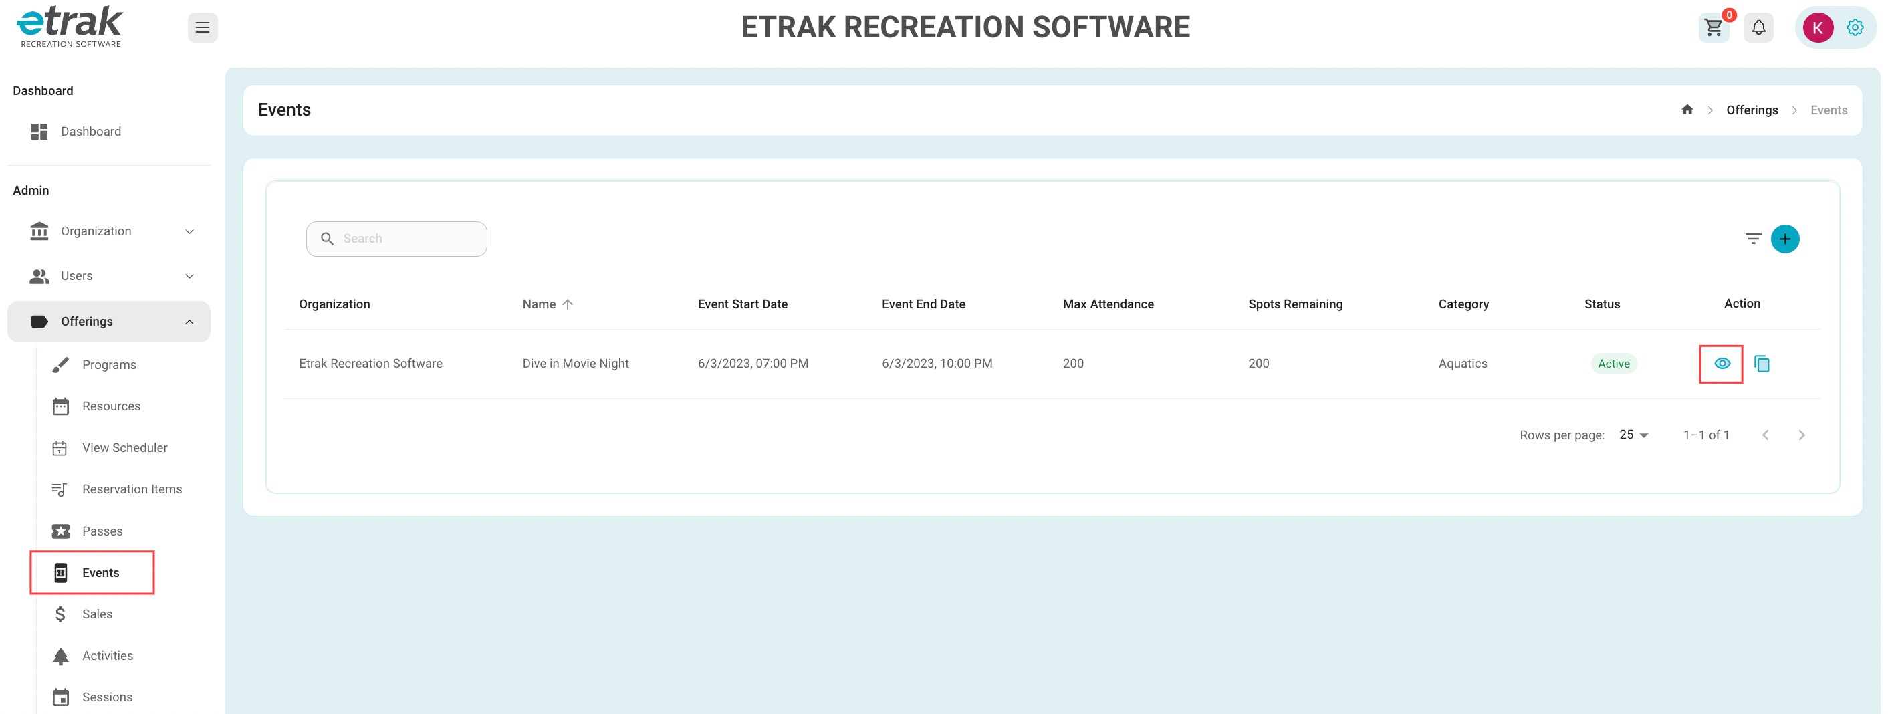Image resolution: width=1888 pixels, height=714 pixels.
Task: Open Passes in the sidebar
Action: pos(102,531)
